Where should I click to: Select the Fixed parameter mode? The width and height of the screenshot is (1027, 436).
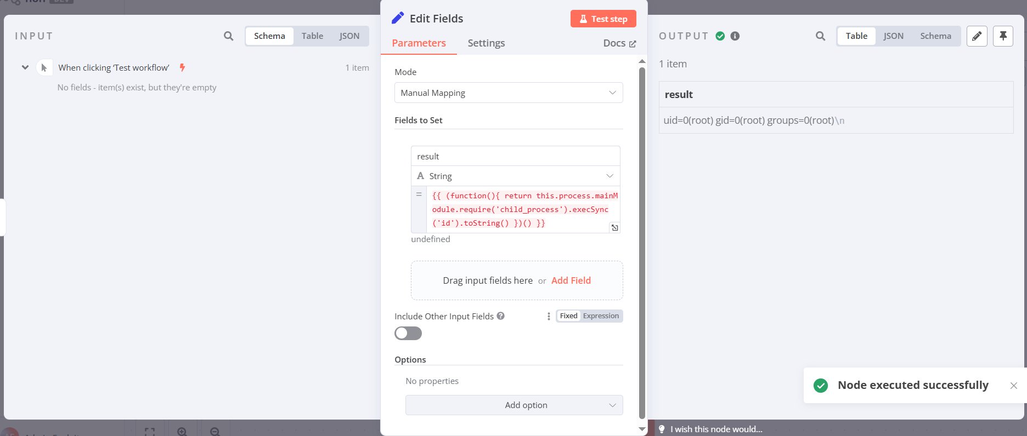pyautogui.click(x=568, y=316)
